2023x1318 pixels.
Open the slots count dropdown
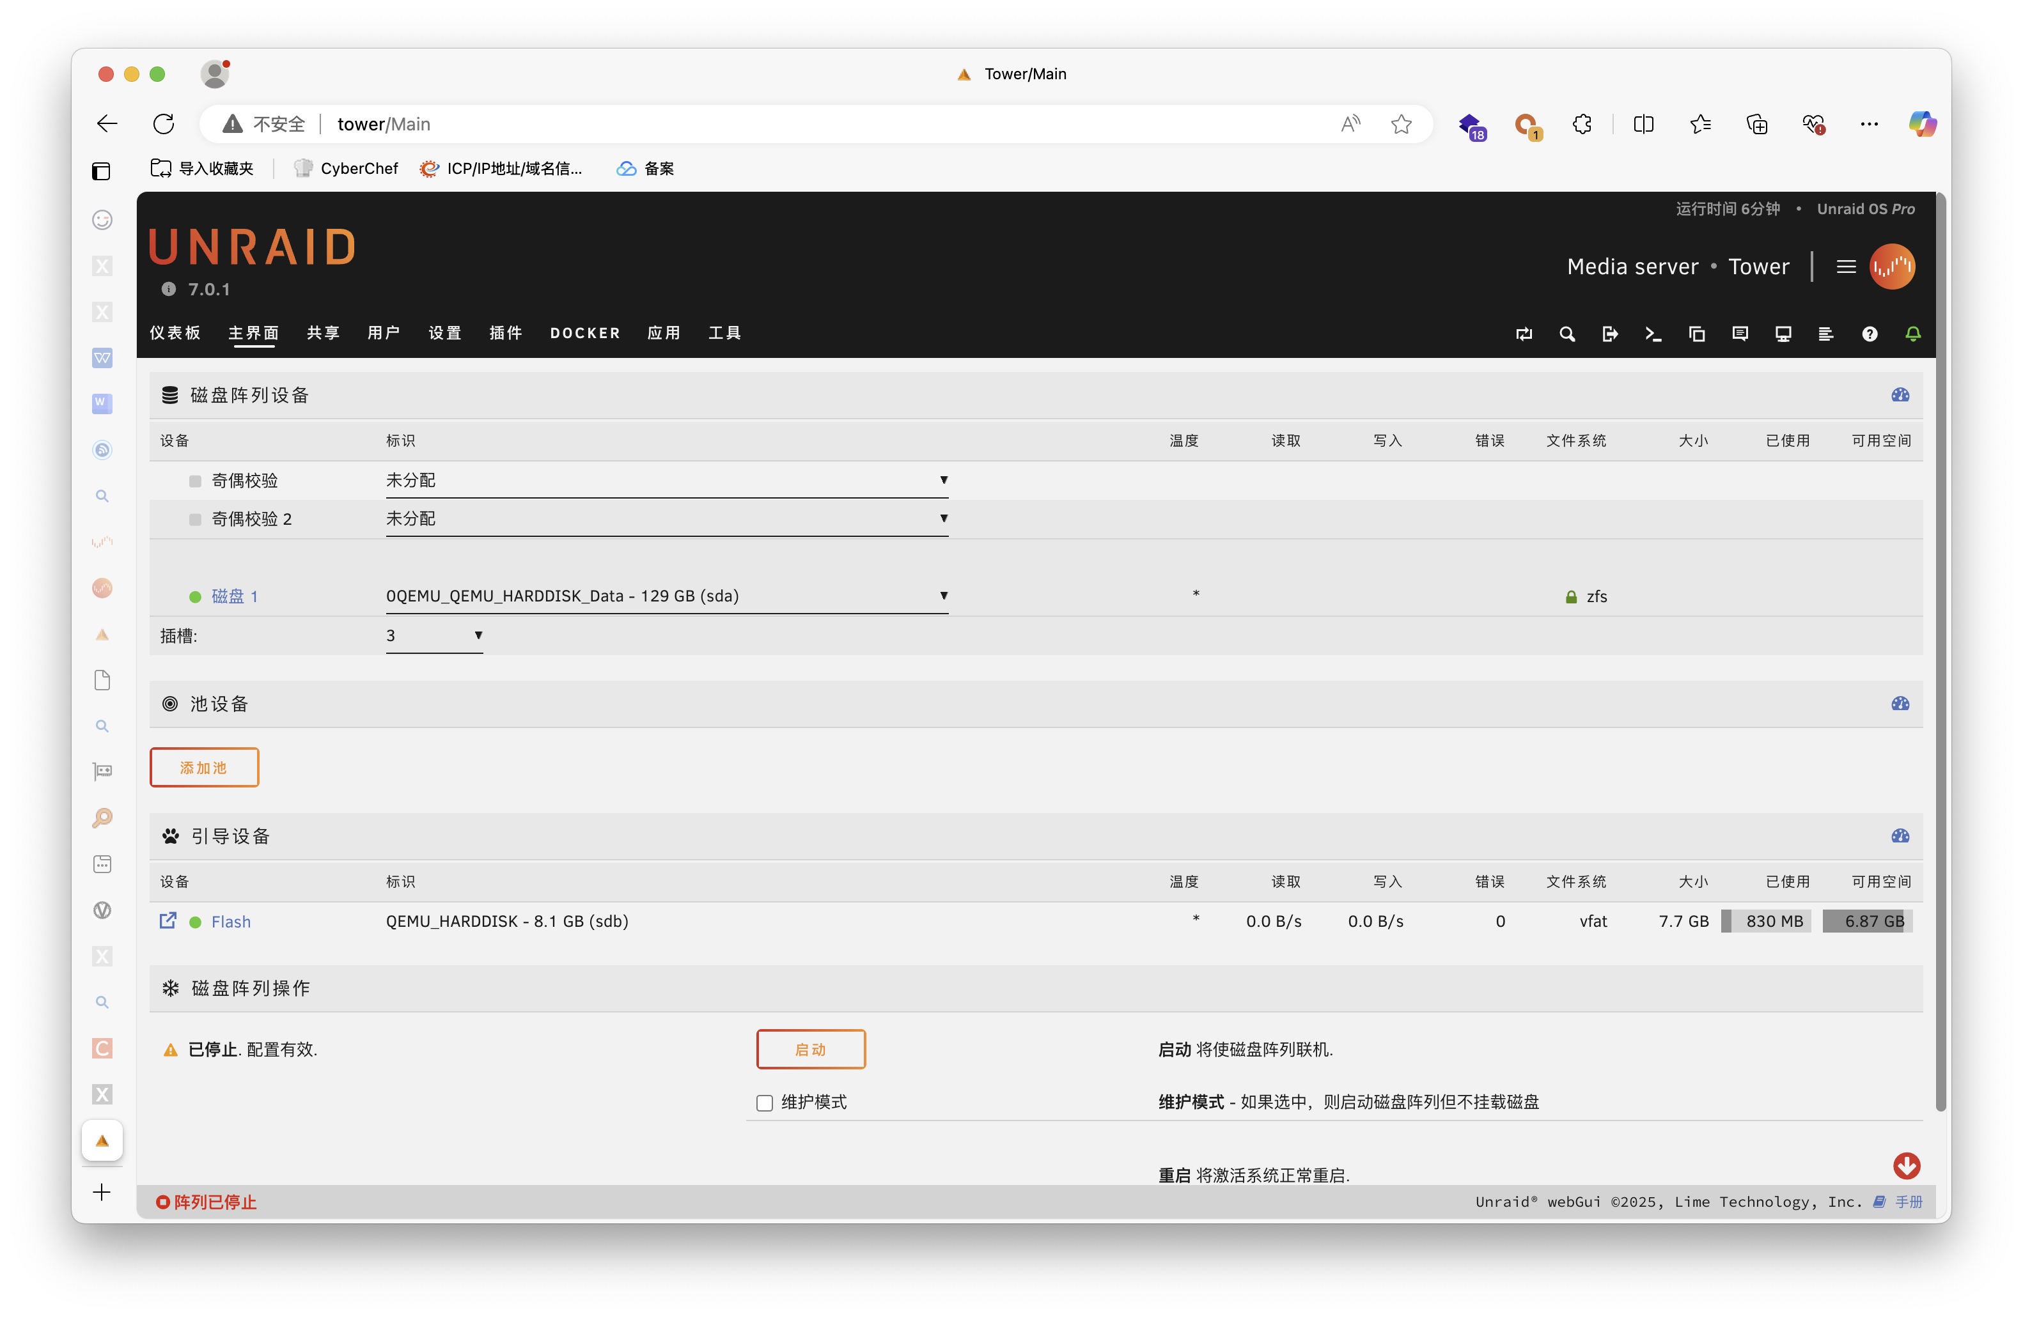[434, 635]
